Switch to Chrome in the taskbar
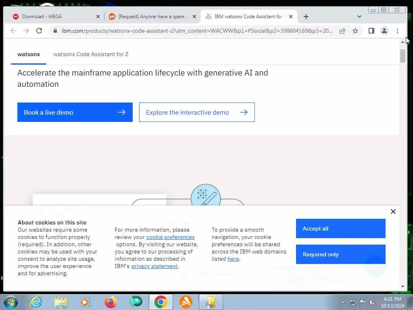This screenshot has height=310, width=413. pyautogui.click(x=161, y=302)
